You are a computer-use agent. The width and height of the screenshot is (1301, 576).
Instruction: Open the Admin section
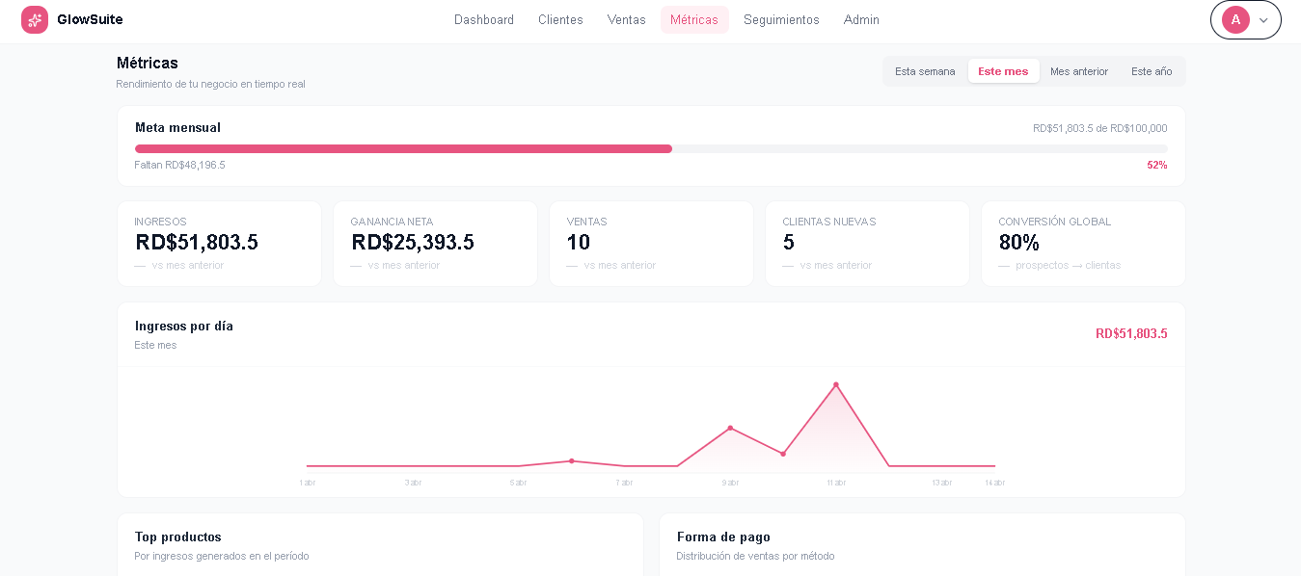coord(861,20)
